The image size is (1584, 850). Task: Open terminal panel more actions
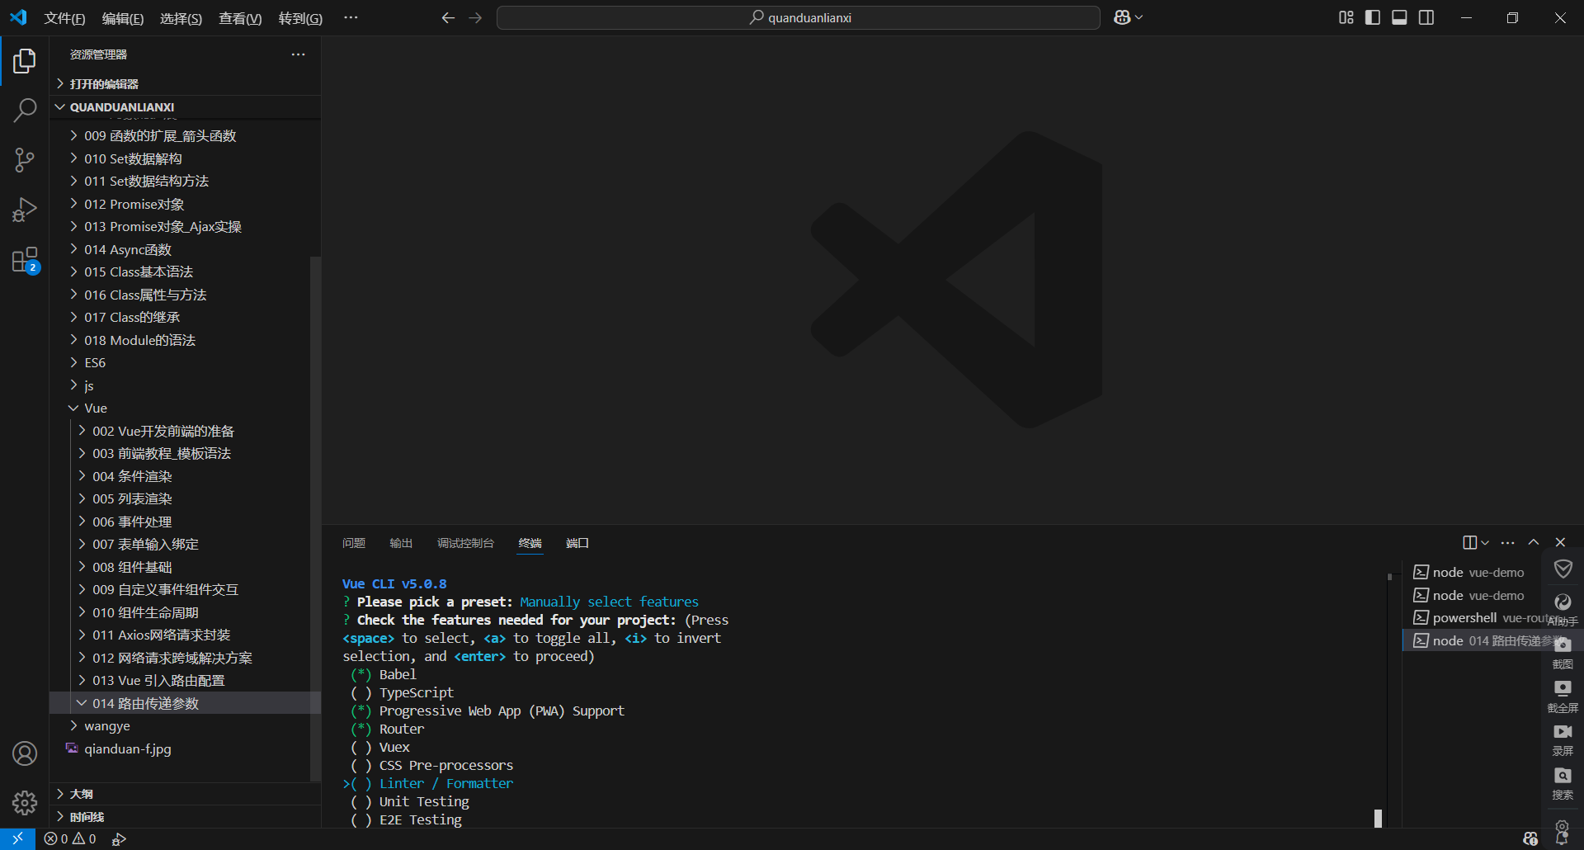tap(1507, 542)
